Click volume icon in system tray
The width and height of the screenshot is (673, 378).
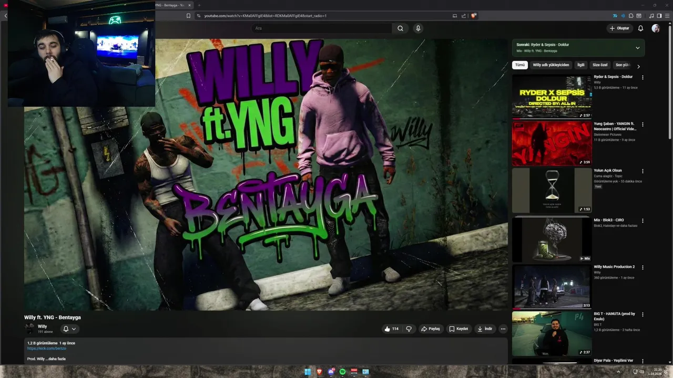[x=641, y=372]
